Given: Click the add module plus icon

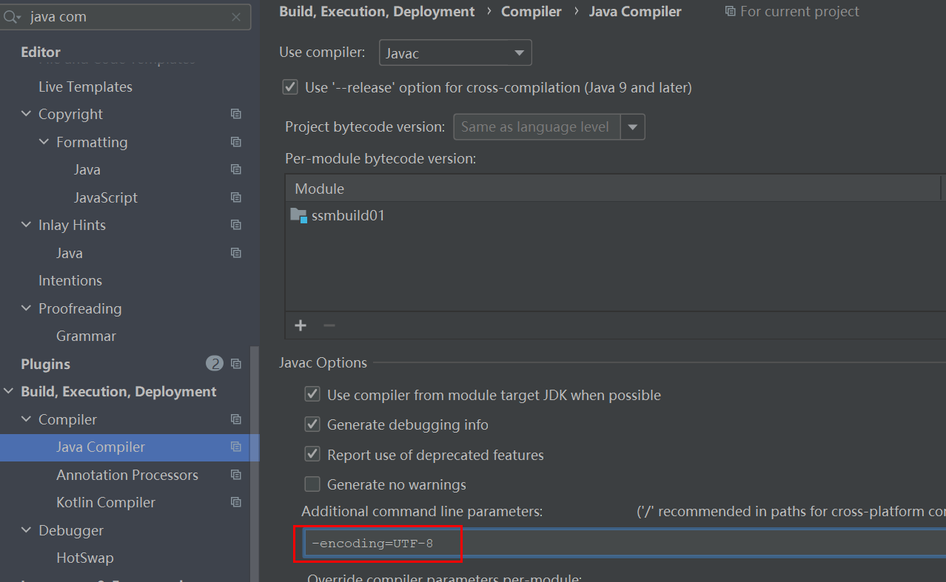Looking at the screenshot, I should pyautogui.click(x=301, y=325).
